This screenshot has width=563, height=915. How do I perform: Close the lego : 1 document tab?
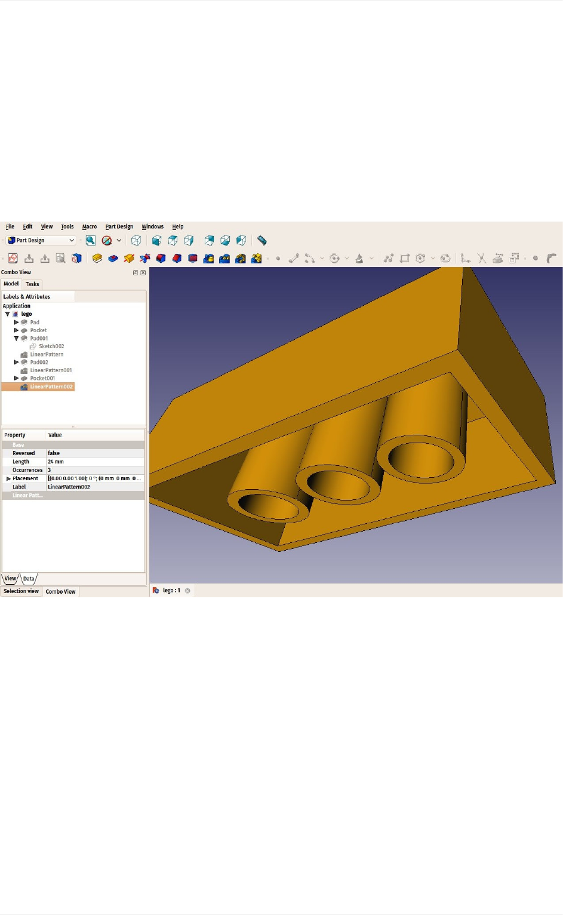click(x=187, y=591)
